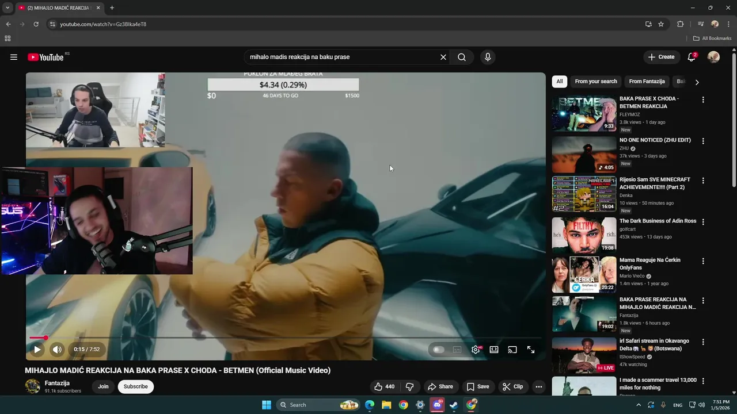
Task: Reload the page in Chrome
Action: (36, 24)
